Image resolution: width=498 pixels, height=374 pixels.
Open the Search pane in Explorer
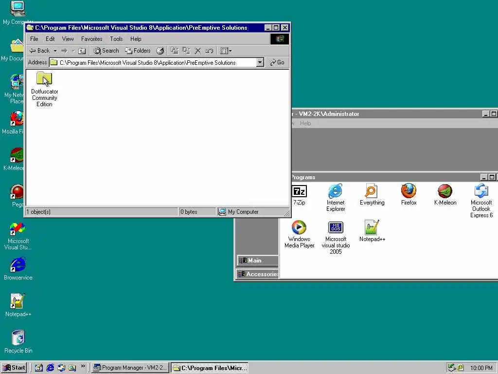[107, 51]
